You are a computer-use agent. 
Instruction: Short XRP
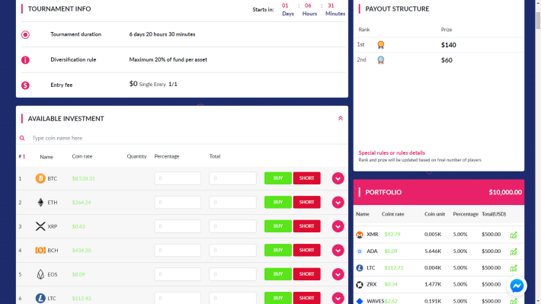pos(306,226)
